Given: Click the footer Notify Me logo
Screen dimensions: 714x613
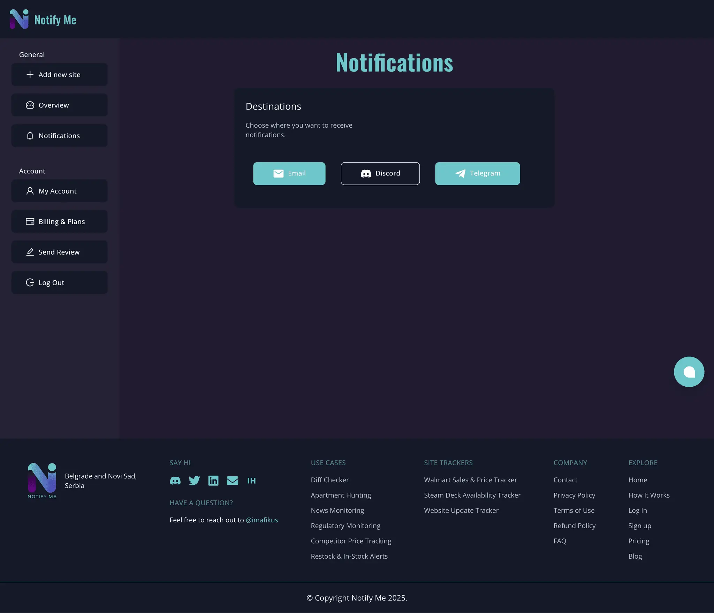Looking at the screenshot, I should [x=42, y=480].
